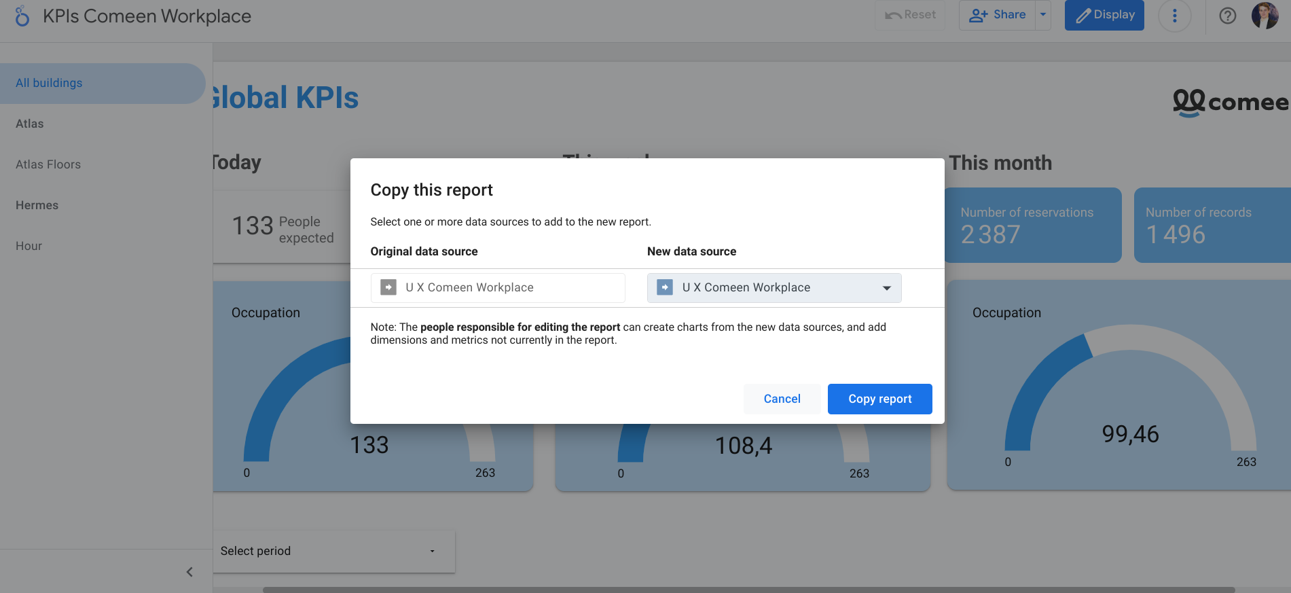Expand the Share options dropdown arrow

(x=1043, y=15)
